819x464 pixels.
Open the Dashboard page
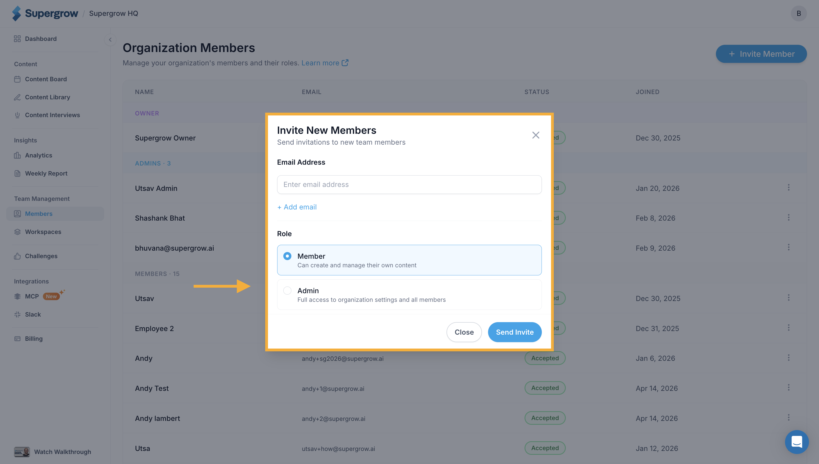[x=35, y=39]
